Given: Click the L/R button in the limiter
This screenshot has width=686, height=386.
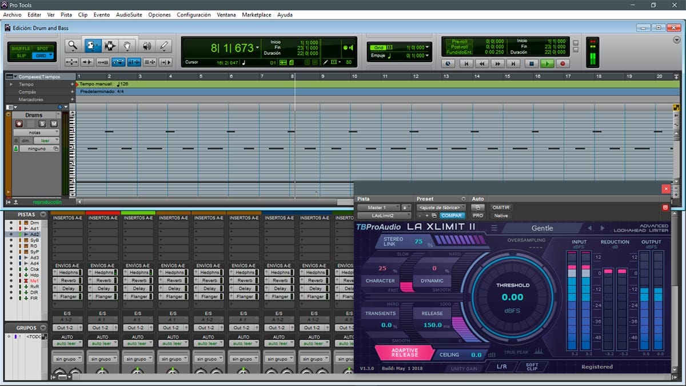Looking at the screenshot, I should click(501, 367).
